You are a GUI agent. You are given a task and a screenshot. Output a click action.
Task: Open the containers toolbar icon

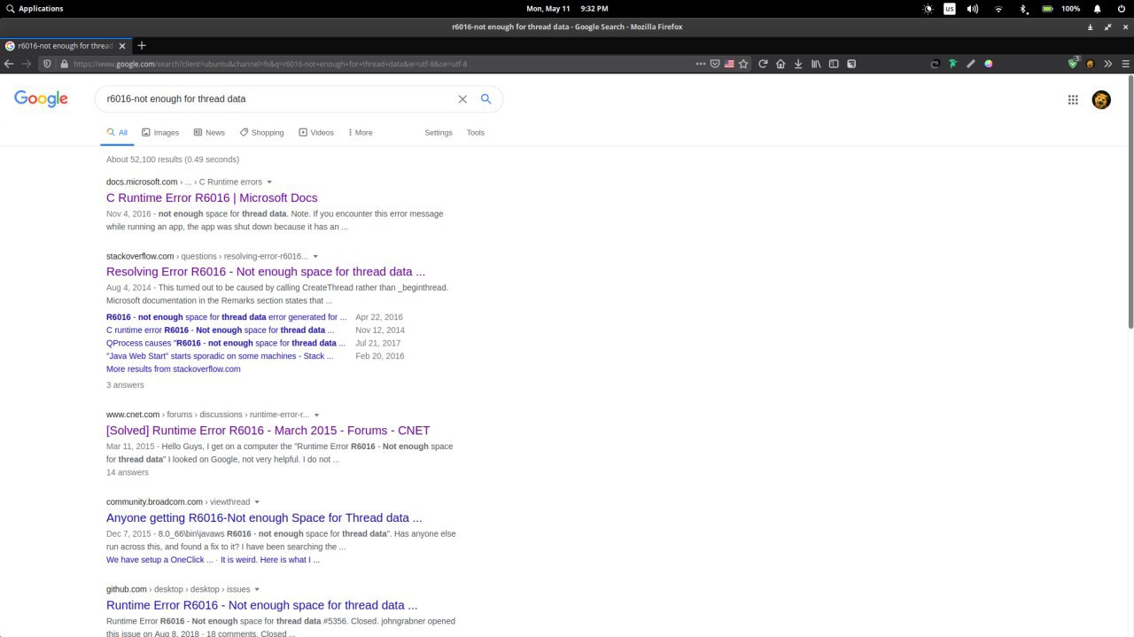coord(851,64)
